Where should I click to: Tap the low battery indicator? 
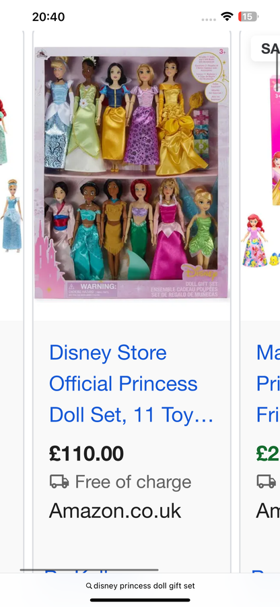click(248, 16)
